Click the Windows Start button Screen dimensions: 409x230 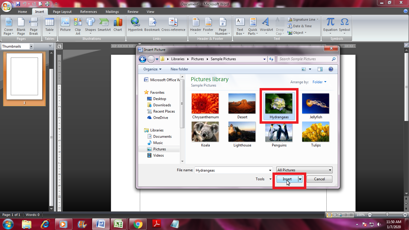(7, 224)
